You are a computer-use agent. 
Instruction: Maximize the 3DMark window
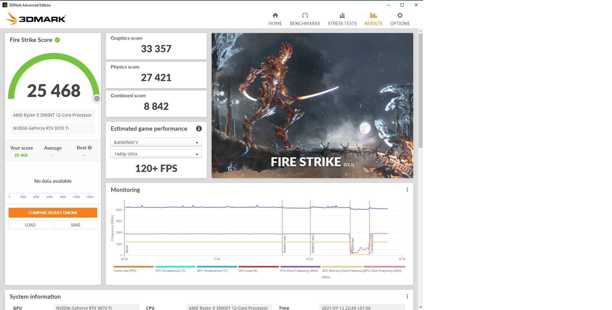click(x=402, y=5)
